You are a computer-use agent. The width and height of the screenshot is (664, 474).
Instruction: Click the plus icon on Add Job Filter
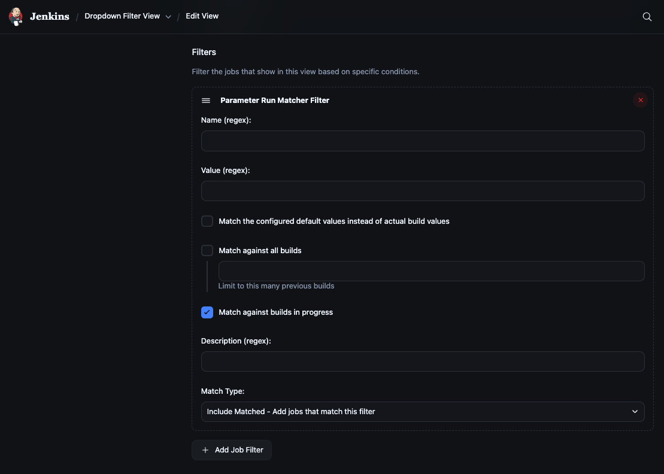click(205, 449)
